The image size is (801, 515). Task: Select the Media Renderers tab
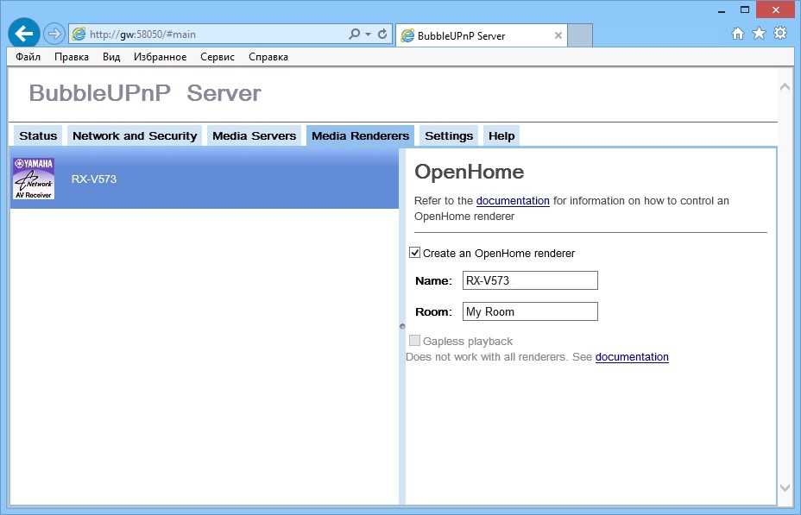pos(360,135)
